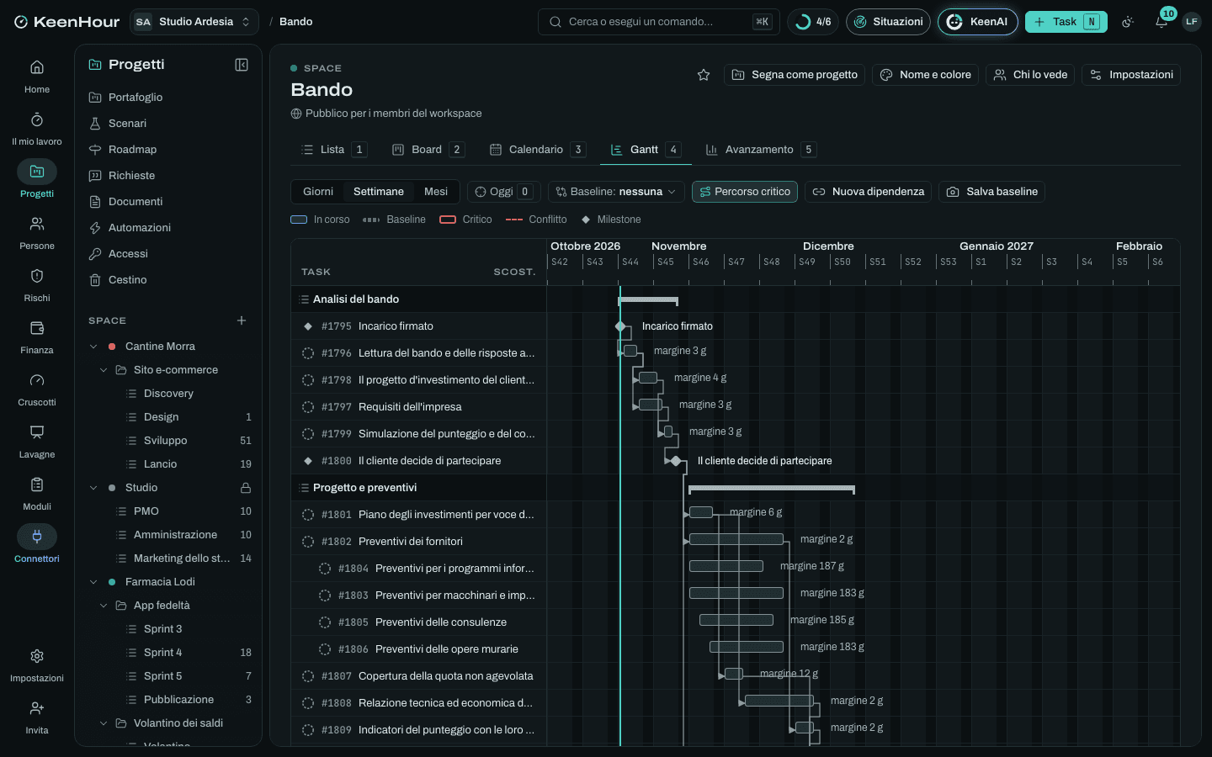The image size is (1212, 757).
Task: Switch to the Board view tab
Action: (428, 150)
